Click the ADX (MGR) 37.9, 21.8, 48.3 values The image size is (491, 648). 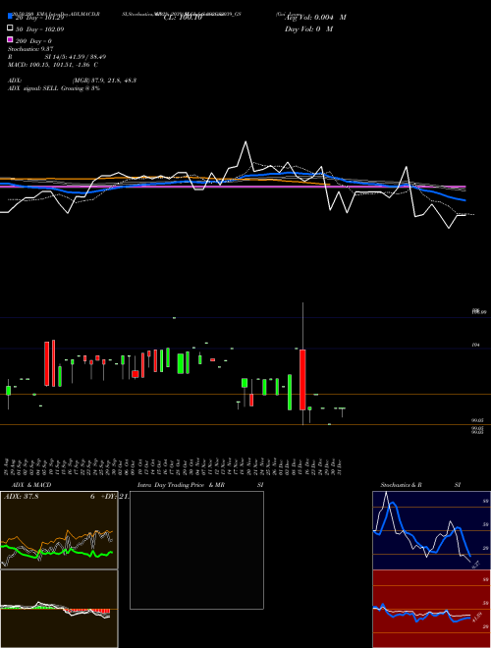pos(104,81)
